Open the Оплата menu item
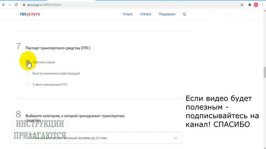This screenshot has width=266, height=149. 145,14
